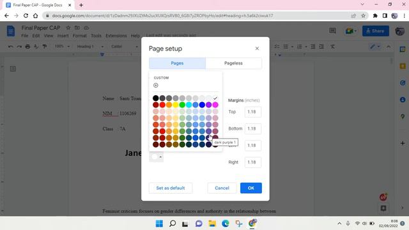This screenshot has height=230, width=409.
Task: Open the Calibri font dropdown
Action: 125,47
